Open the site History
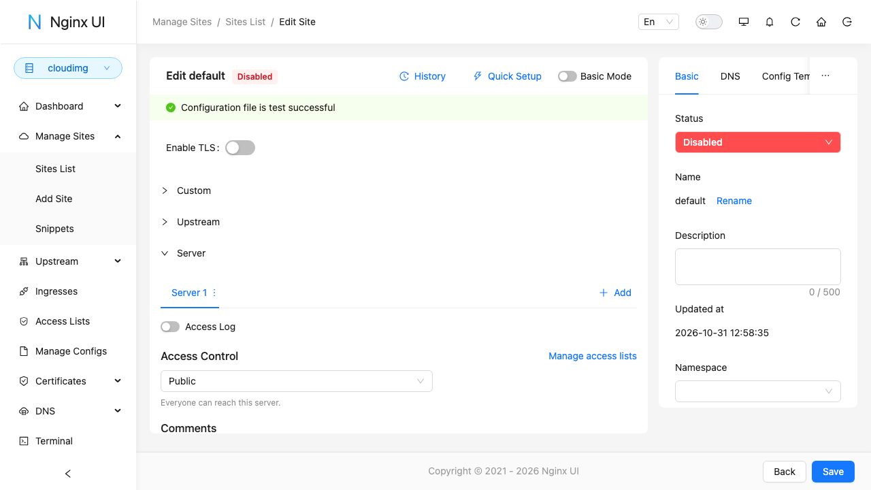The height and width of the screenshot is (490, 871). coord(423,76)
